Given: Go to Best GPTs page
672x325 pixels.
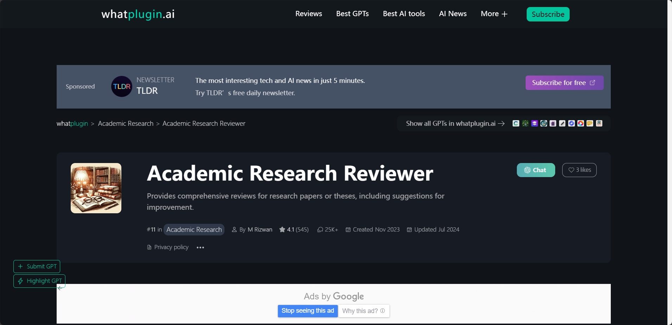Looking at the screenshot, I should pos(352,14).
